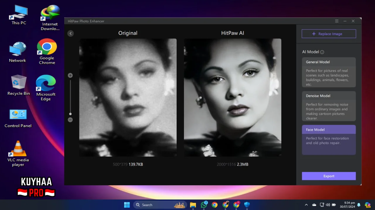
Task: Open the Copilot icon in taskbar
Action: click(368, 205)
